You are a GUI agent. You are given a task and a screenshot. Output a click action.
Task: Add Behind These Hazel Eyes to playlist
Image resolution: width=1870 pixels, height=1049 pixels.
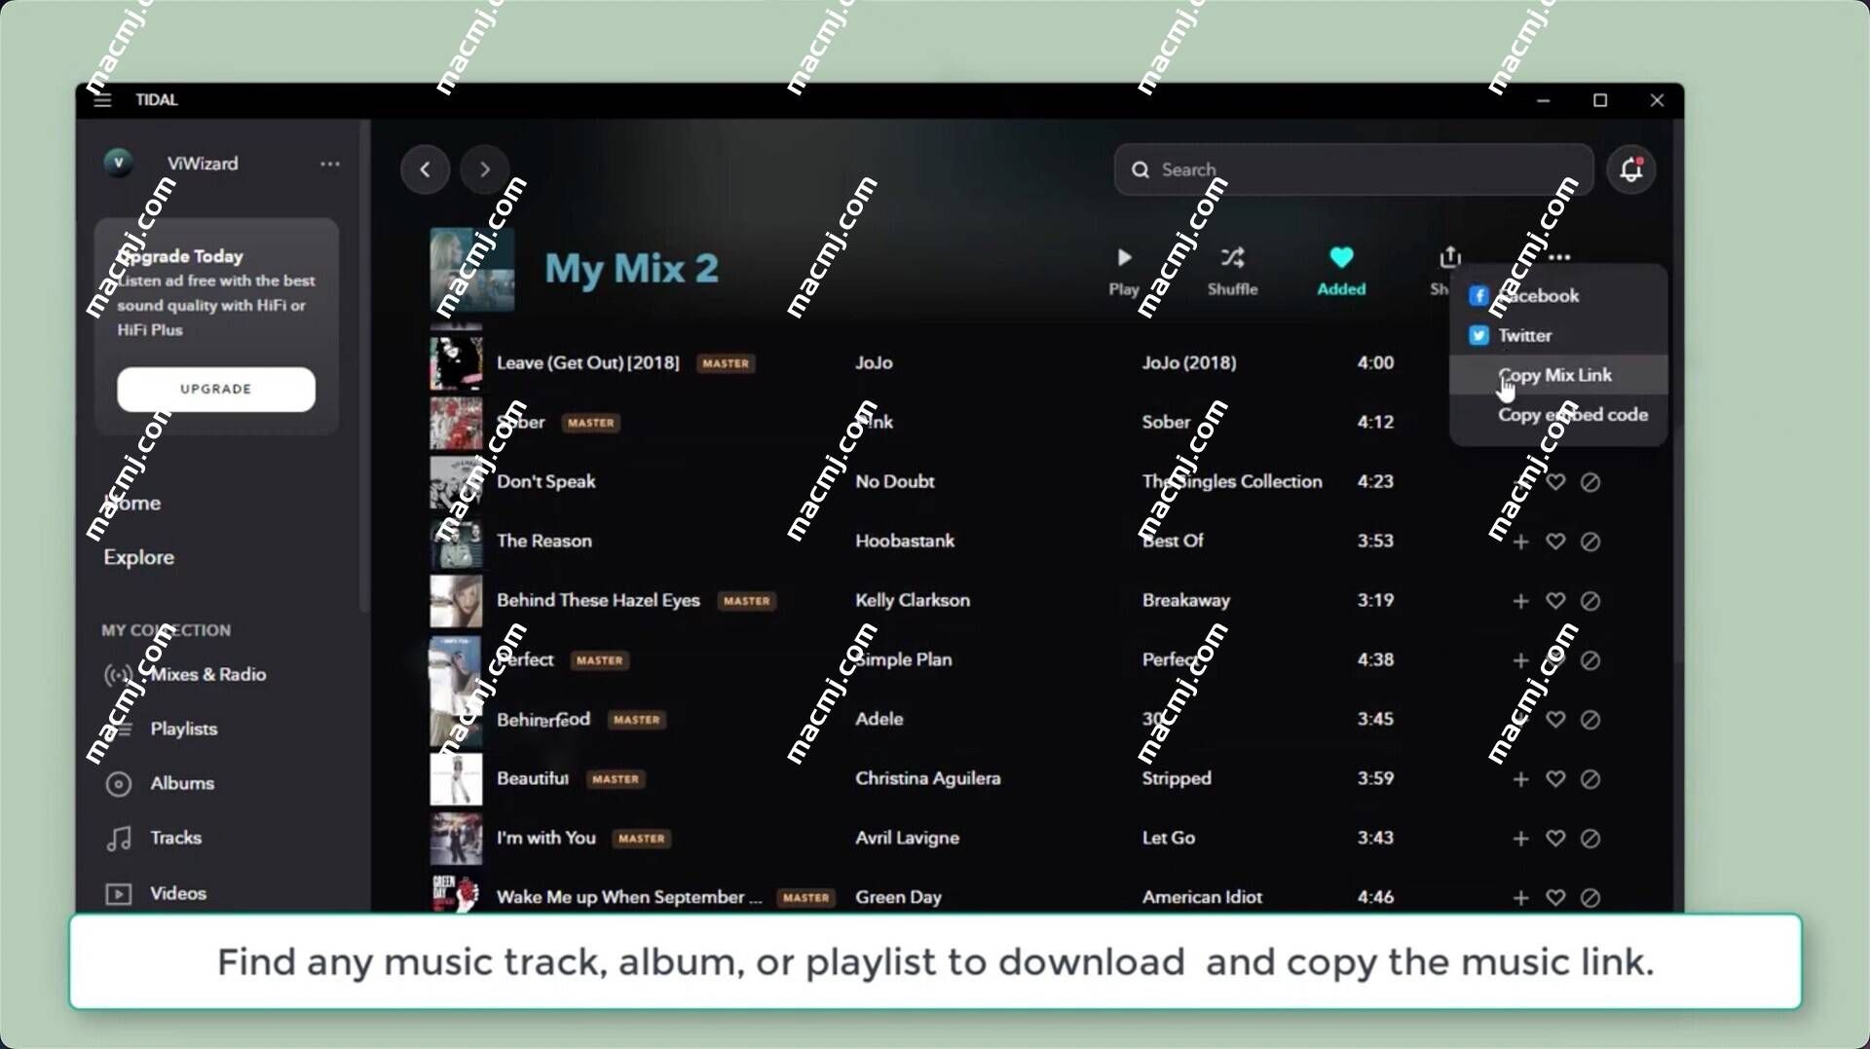[x=1520, y=601]
